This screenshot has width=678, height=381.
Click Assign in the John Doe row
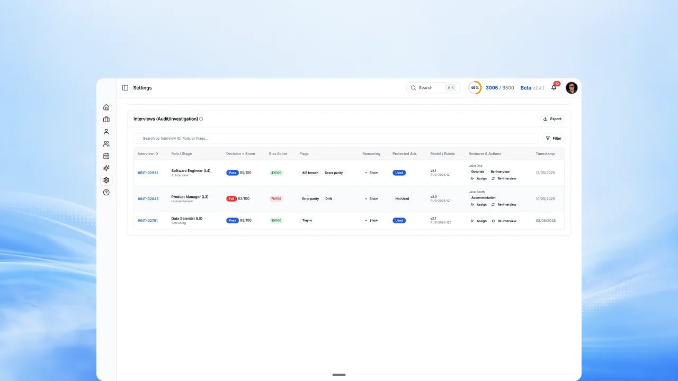point(479,179)
